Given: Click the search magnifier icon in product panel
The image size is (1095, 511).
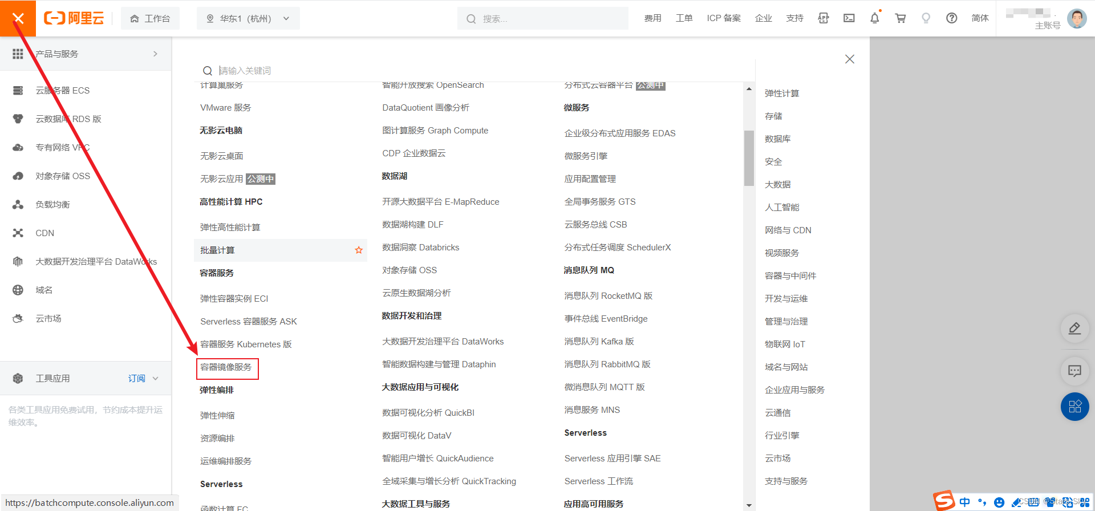Looking at the screenshot, I should pos(208,71).
